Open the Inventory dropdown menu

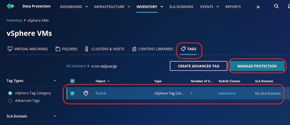(150, 7)
